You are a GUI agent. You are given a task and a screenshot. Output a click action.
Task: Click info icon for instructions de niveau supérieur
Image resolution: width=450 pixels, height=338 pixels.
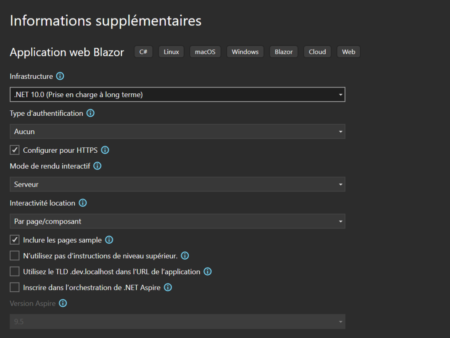[x=185, y=256]
